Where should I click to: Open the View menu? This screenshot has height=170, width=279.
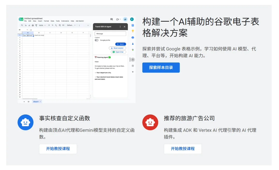point(35,21)
